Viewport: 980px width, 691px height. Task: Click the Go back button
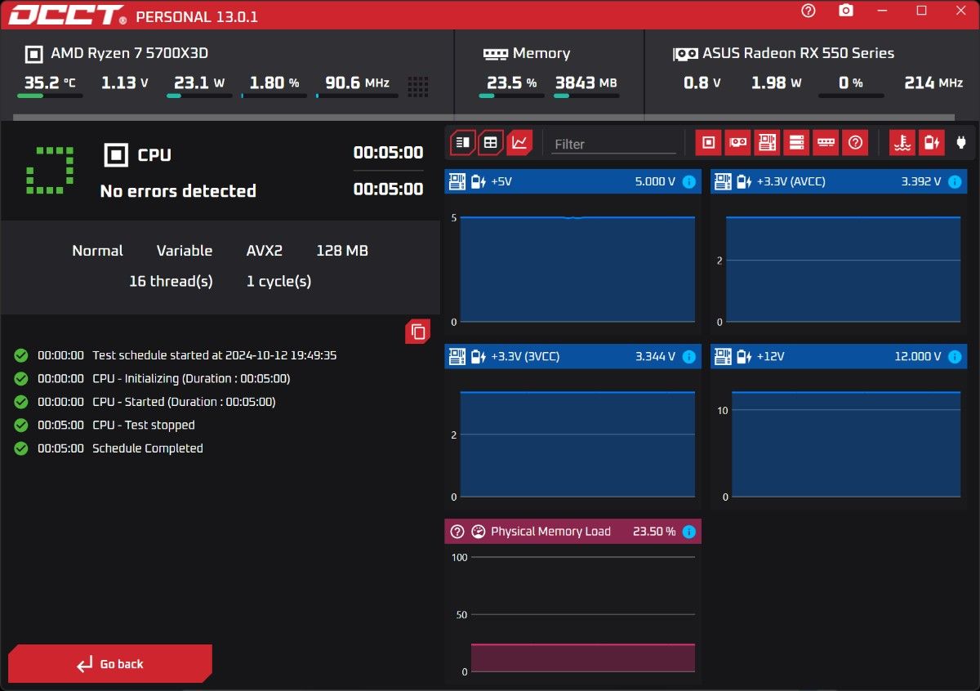point(110,664)
